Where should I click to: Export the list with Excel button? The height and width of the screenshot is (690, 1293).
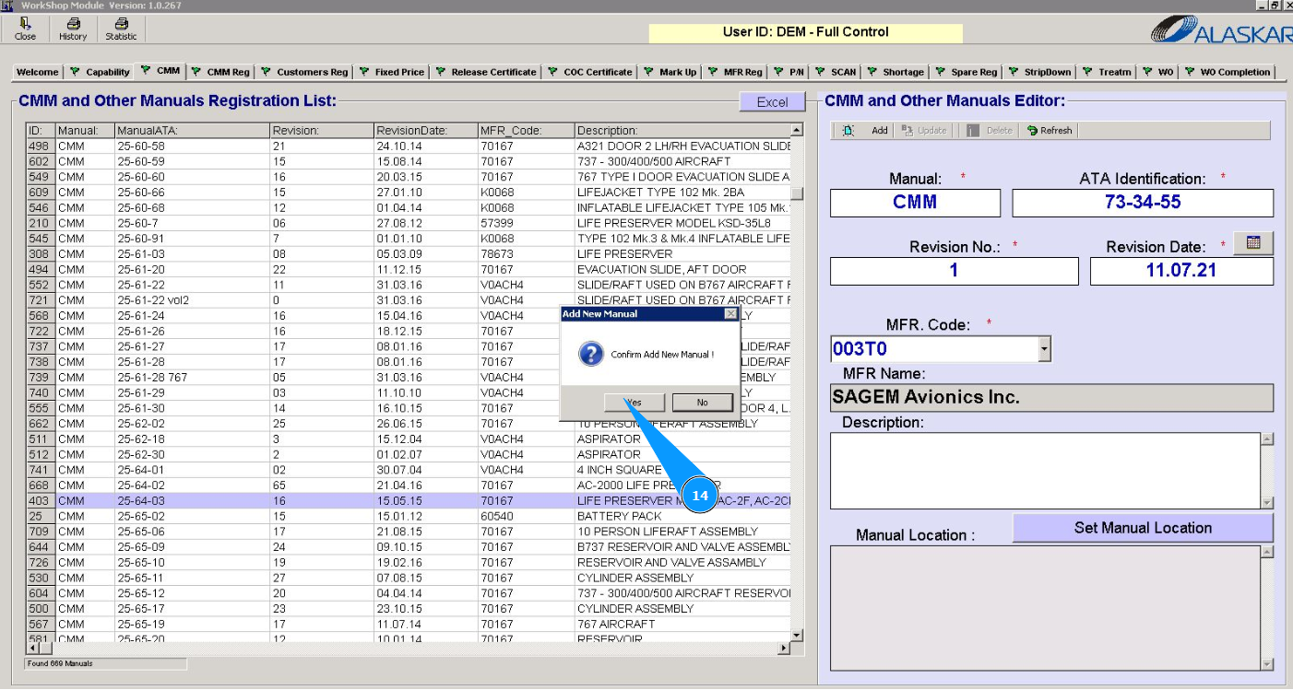point(772,102)
